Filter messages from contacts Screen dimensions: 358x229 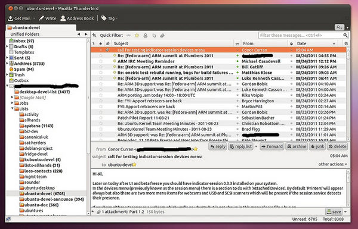tap(145, 36)
